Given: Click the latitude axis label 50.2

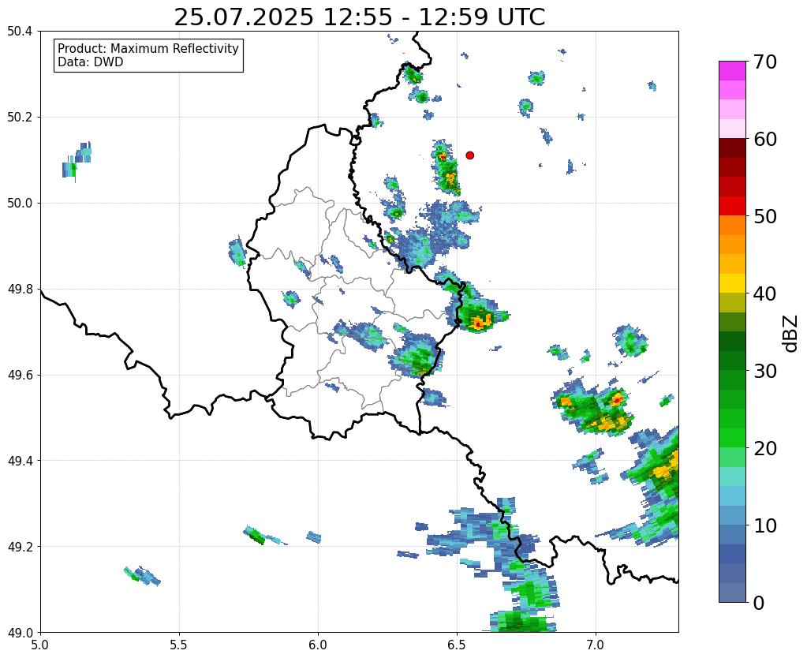Looking at the screenshot, I should pyautogui.click(x=20, y=118).
